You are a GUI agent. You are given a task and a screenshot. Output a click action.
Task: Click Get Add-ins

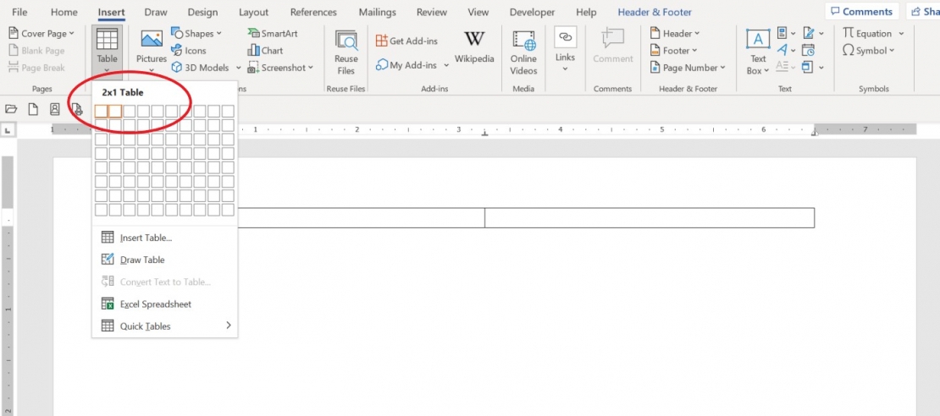pyautogui.click(x=406, y=41)
